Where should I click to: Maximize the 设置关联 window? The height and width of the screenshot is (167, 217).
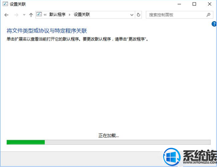(194, 4)
